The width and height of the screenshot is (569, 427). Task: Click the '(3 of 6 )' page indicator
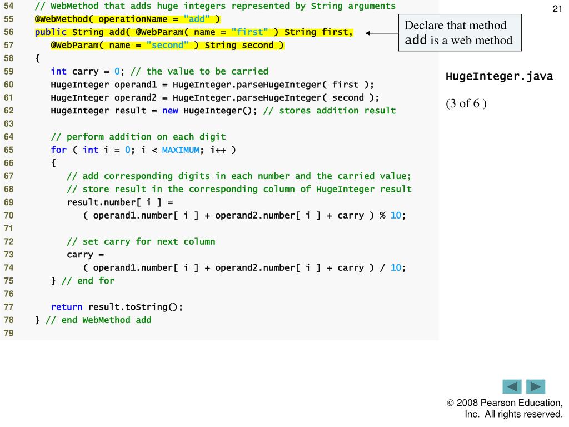466,103
